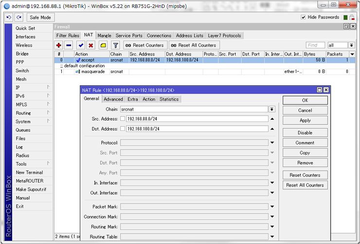Maximize the NAT Rule dialog
360x244 pixels.
(319, 90)
